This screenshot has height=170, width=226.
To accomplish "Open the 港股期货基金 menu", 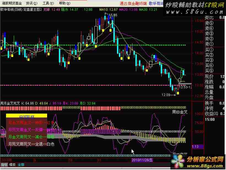I will tap(12, 3).
